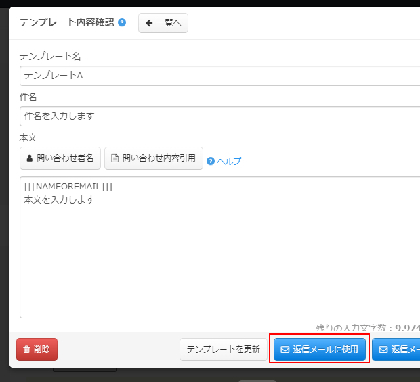The height and width of the screenshot is (382, 420).
Task: Click the trash icon on 削除 button
Action: point(26,350)
